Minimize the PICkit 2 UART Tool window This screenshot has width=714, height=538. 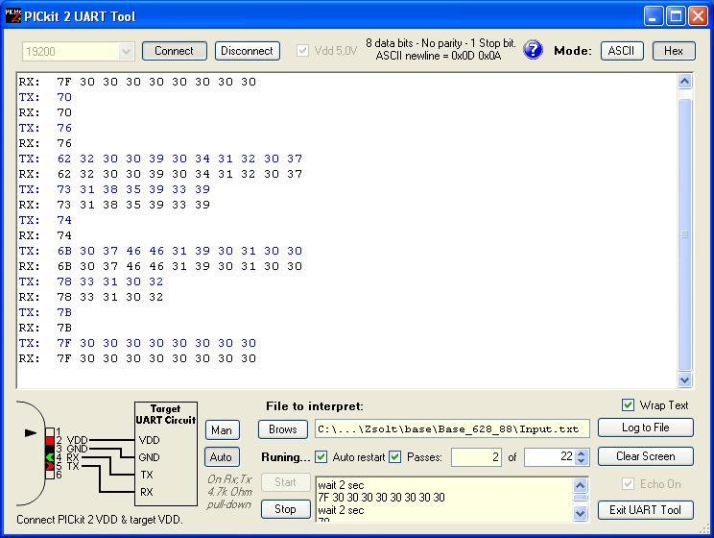654,16
